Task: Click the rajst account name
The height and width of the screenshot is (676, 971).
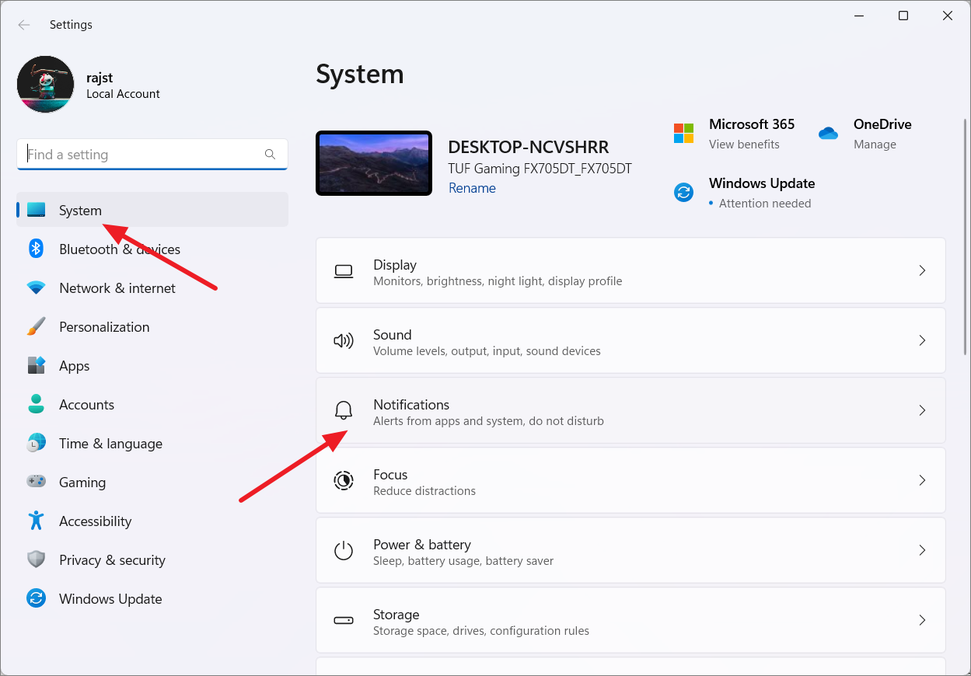Action: [101, 77]
